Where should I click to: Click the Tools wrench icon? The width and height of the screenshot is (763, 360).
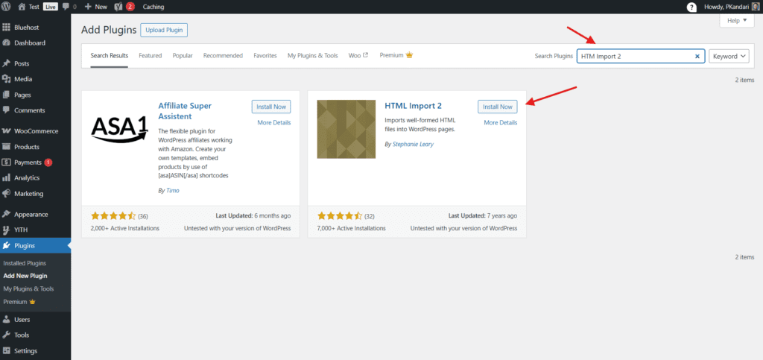point(6,335)
